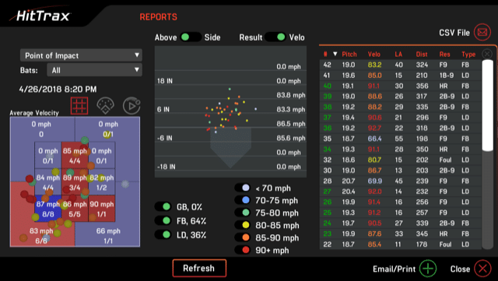498x281 pixels.
Task: Select hit row 22 with 85.4 velo
Action: tap(400, 244)
